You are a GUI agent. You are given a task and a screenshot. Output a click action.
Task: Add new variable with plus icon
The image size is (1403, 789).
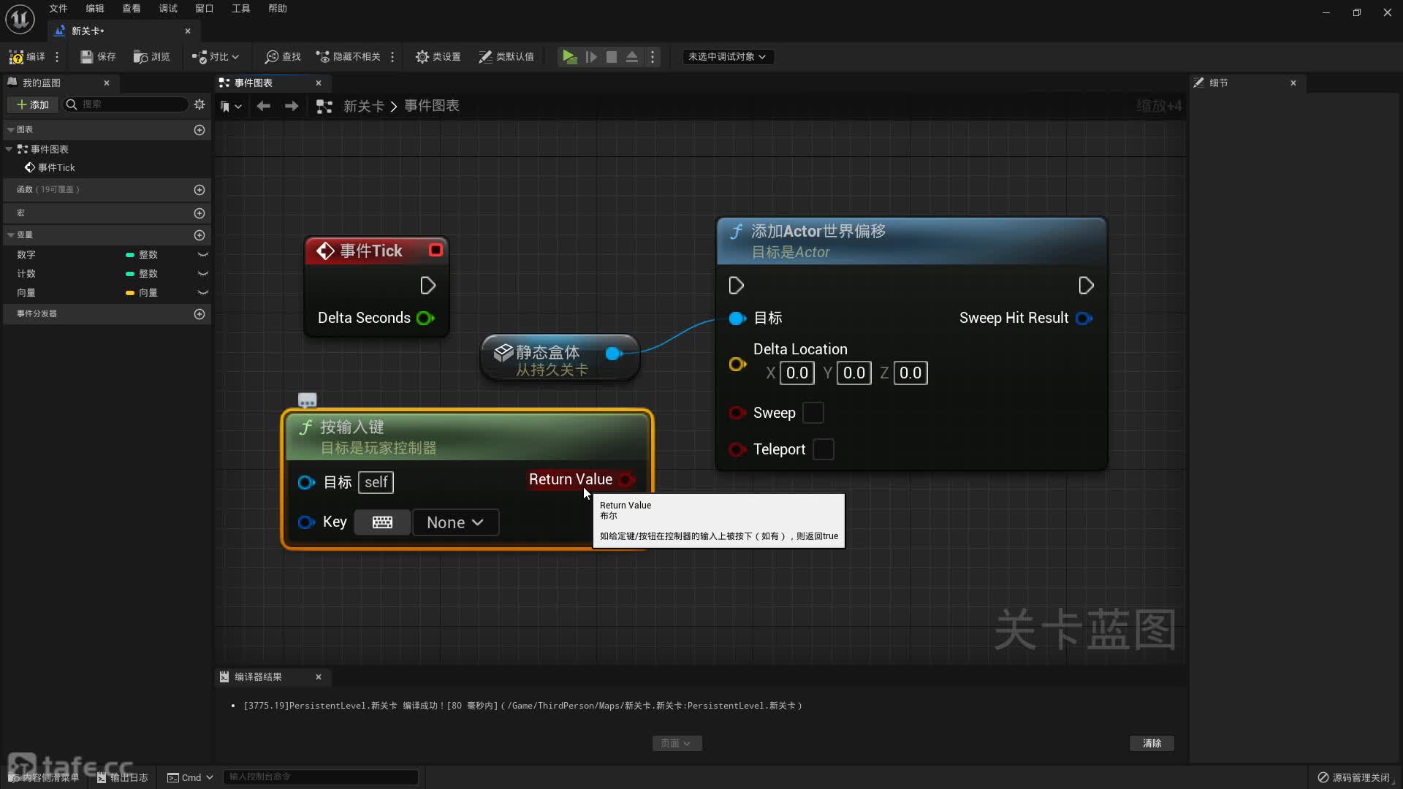(199, 235)
